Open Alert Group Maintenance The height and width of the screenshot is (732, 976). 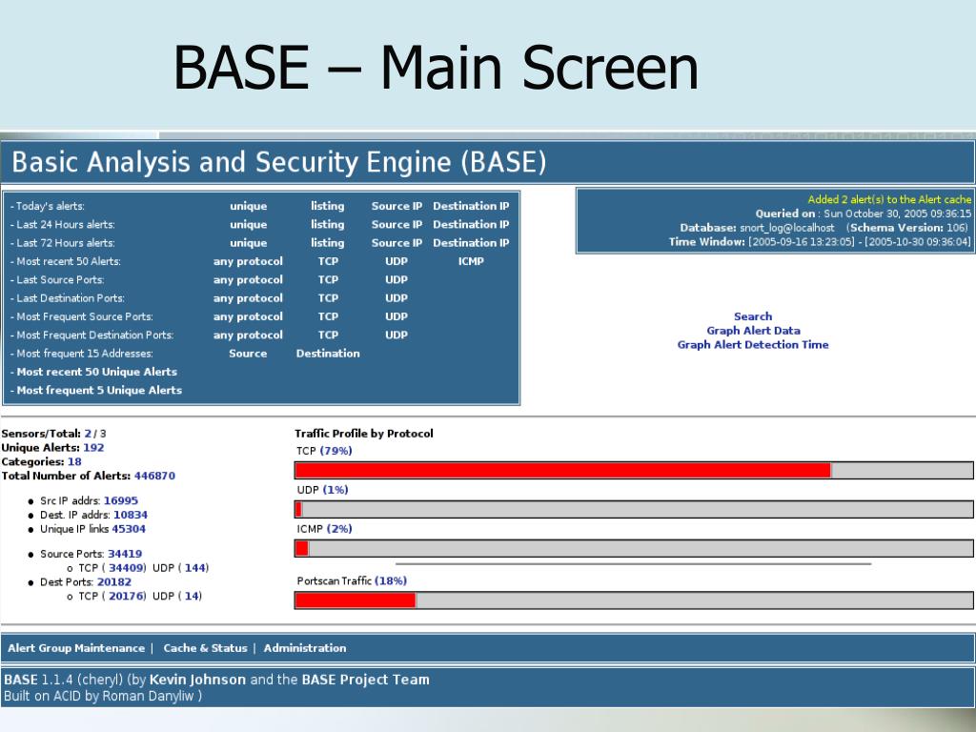coord(76,648)
